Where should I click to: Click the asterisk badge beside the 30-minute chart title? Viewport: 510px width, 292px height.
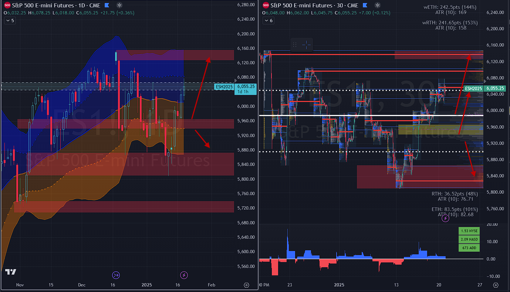(378, 5)
